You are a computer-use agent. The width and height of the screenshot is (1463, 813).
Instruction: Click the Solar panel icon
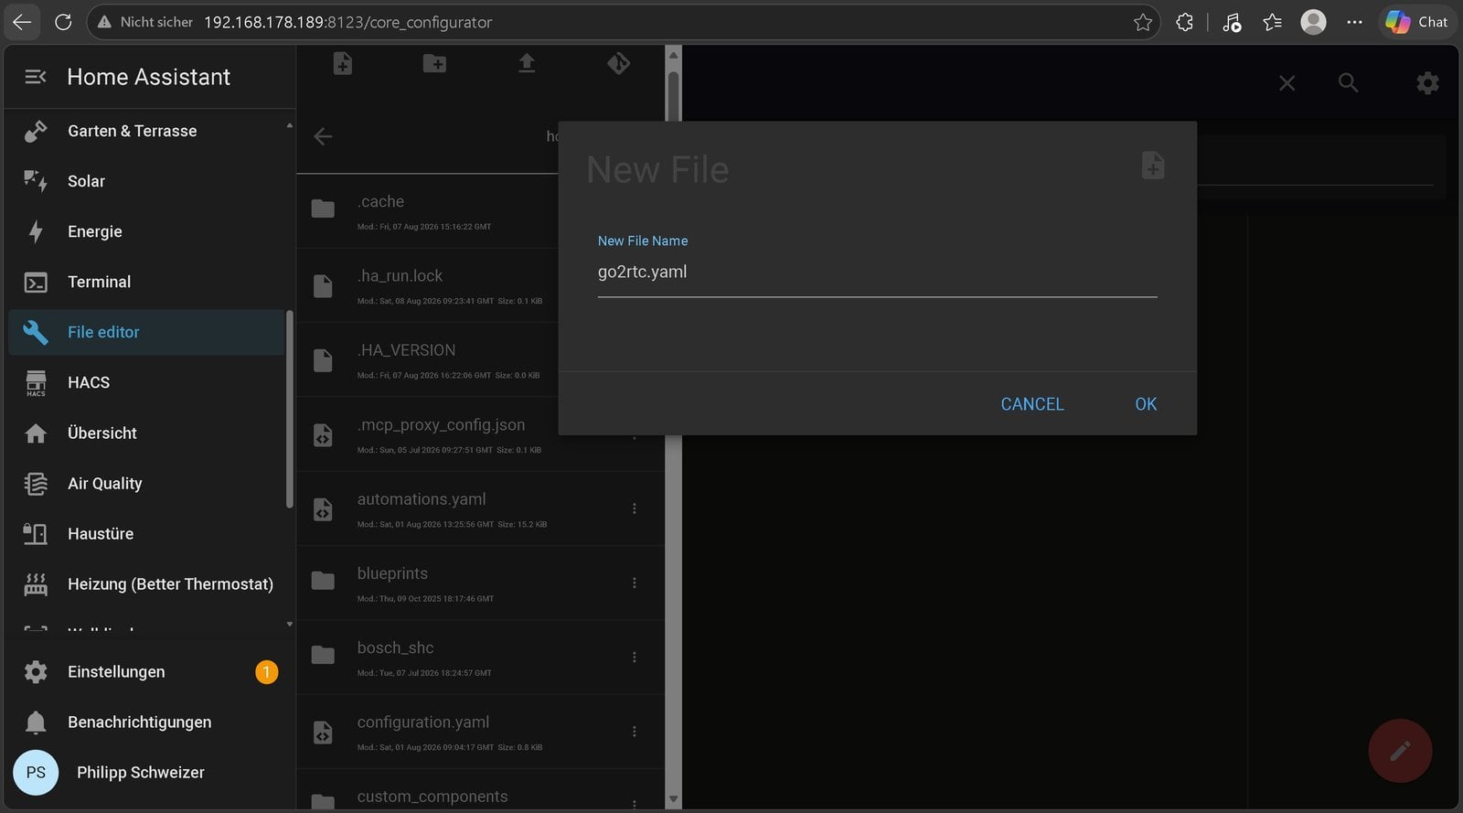pos(36,181)
